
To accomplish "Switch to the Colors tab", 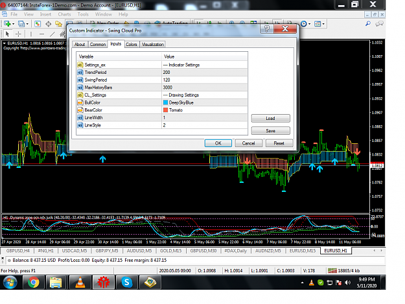I will (131, 45).
